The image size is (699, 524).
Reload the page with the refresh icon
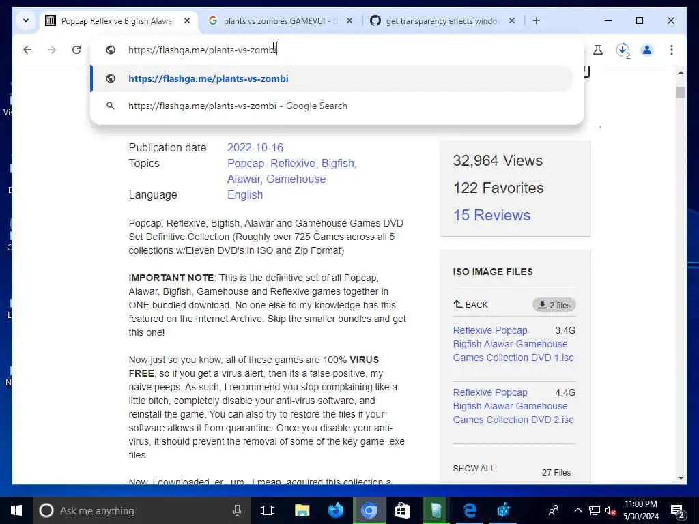click(76, 50)
